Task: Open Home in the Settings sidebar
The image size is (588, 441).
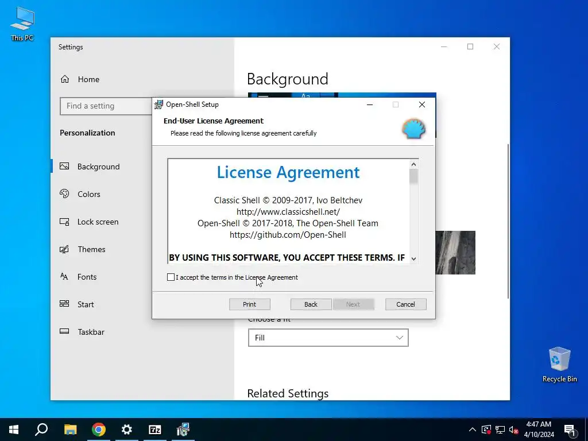Action: click(x=88, y=79)
